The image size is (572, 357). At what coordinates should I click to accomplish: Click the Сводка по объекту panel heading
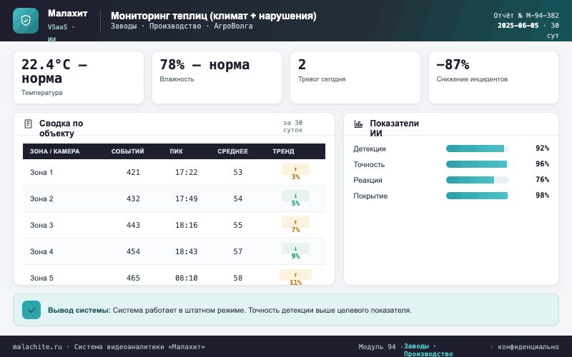[61, 129]
